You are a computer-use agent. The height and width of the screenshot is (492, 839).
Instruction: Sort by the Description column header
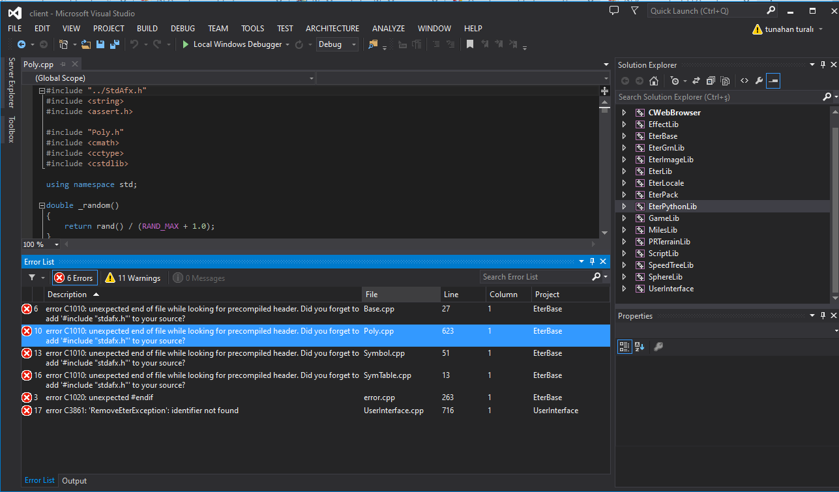tap(203, 295)
